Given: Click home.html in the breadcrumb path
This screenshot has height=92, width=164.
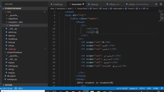Looking at the screenshot, I should 82,8.
